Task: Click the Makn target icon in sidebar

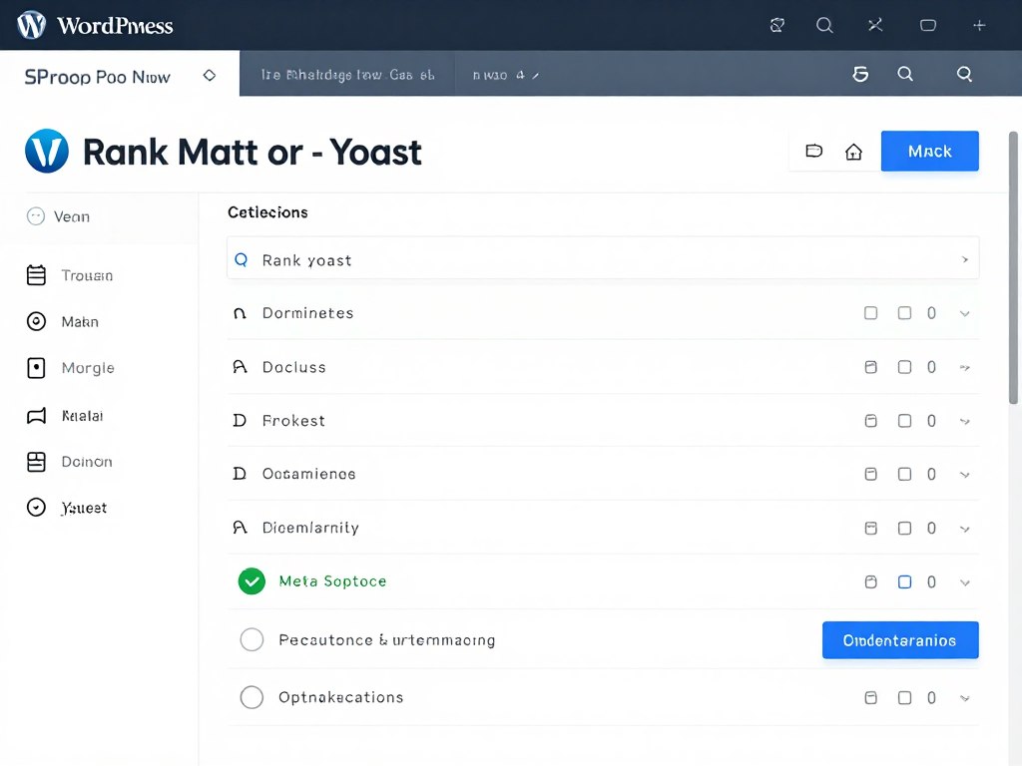Action: click(x=37, y=321)
